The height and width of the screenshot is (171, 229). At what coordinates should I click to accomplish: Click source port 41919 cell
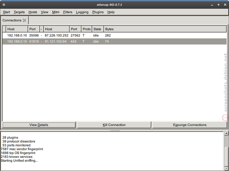click(34, 41)
